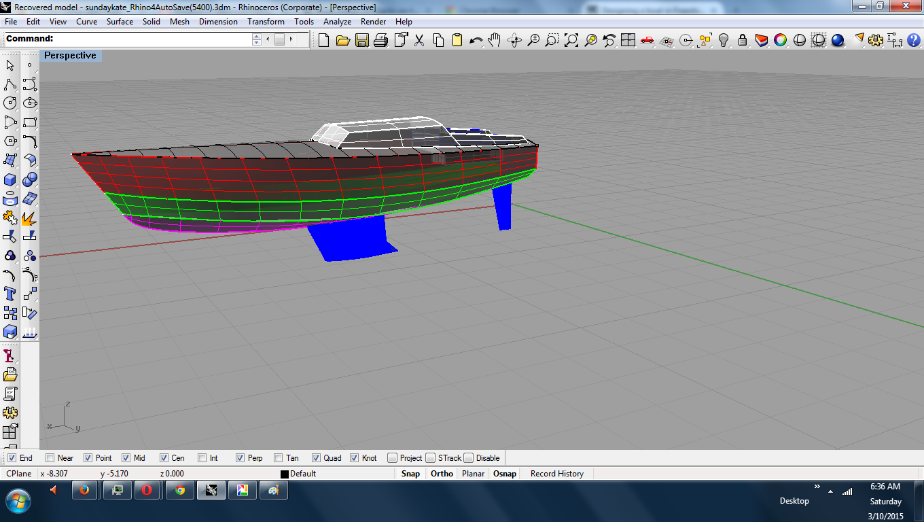
Task: Uncheck the Quad osnap checkbox
Action: point(317,458)
